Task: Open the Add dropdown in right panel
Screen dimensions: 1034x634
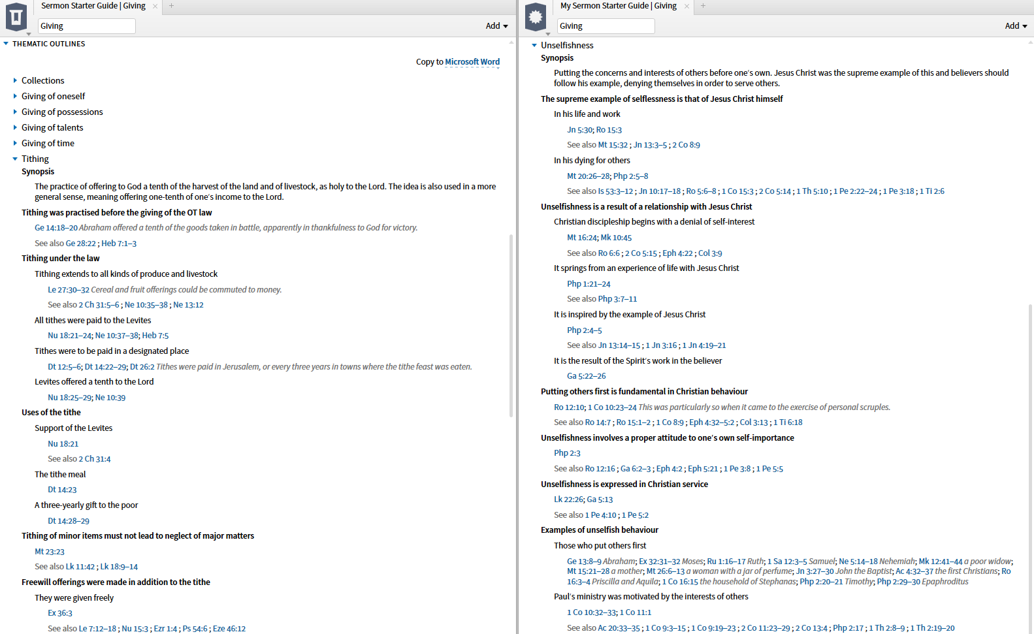Action: tap(1016, 26)
